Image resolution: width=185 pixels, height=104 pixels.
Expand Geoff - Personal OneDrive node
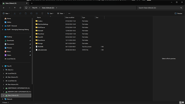tap(3, 26)
